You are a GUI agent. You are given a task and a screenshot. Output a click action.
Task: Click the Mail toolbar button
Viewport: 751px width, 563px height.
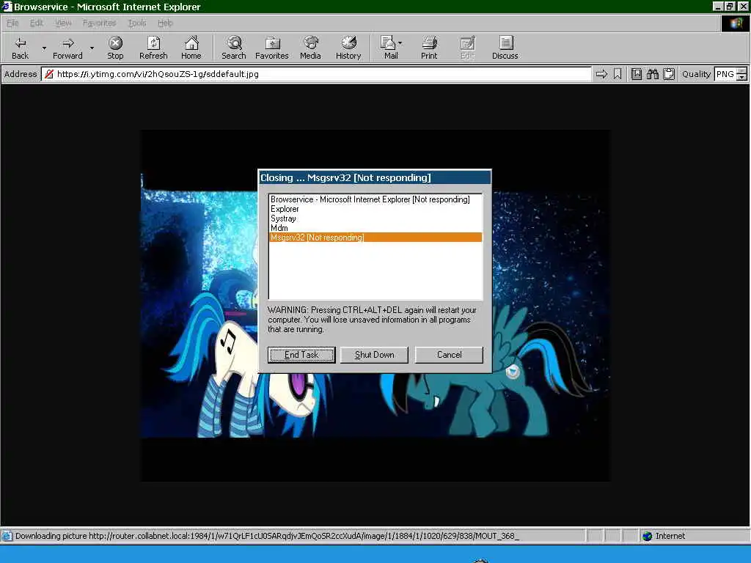click(x=389, y=48)
